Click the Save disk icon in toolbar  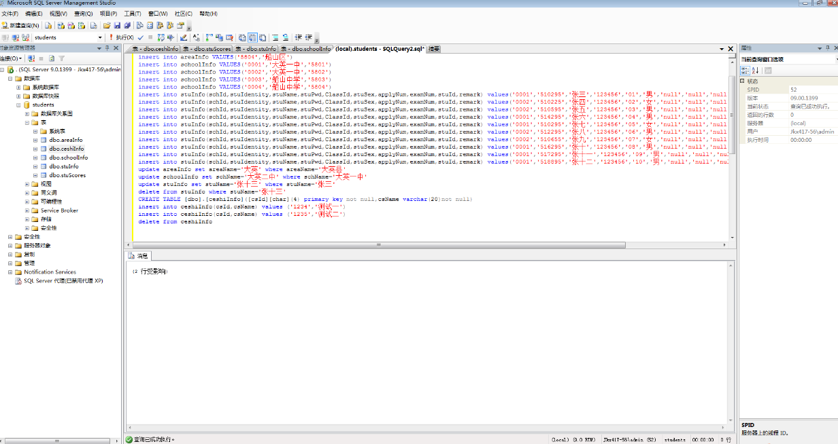tap(117, 25)
